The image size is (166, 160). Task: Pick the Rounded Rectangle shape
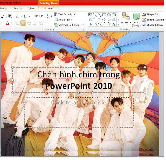pos(114,15)
